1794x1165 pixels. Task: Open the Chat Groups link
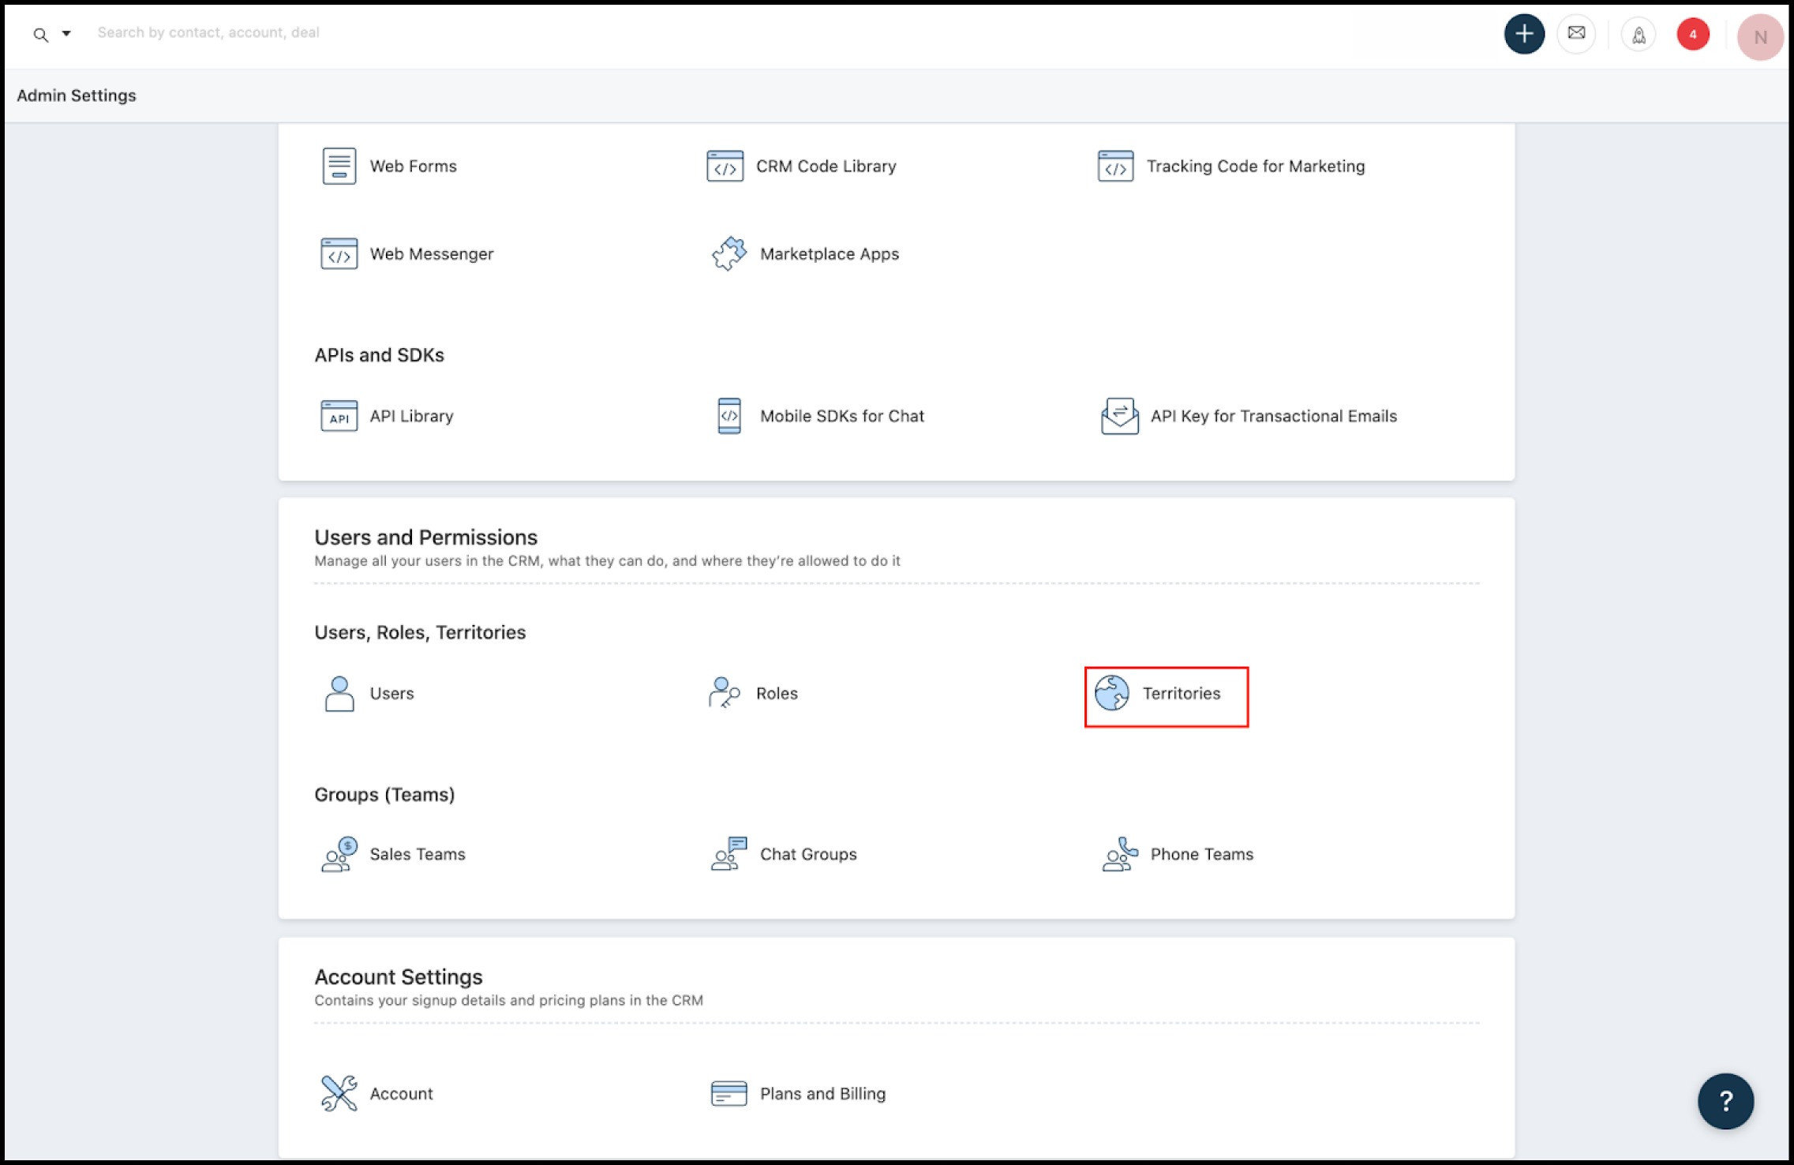tap(807, 854)
